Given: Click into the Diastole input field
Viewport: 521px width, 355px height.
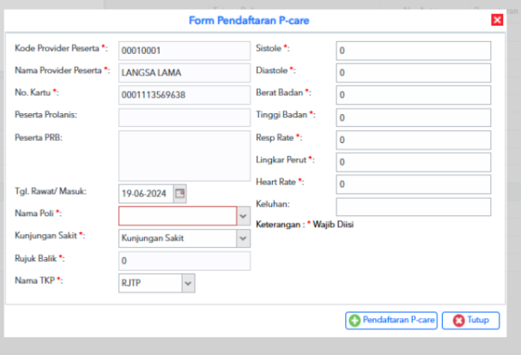Looking at the screenshot, I should click(414, 73).
